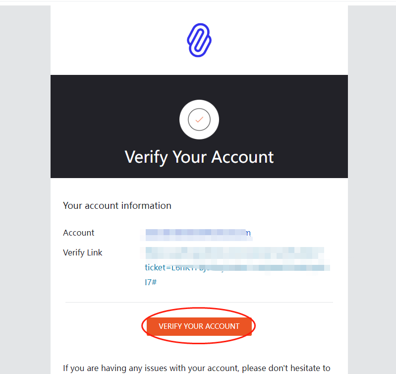This screenshot has width=396, height=374.
Task: Open the verify link line starting with ticket=
Action: coord(237,267)
